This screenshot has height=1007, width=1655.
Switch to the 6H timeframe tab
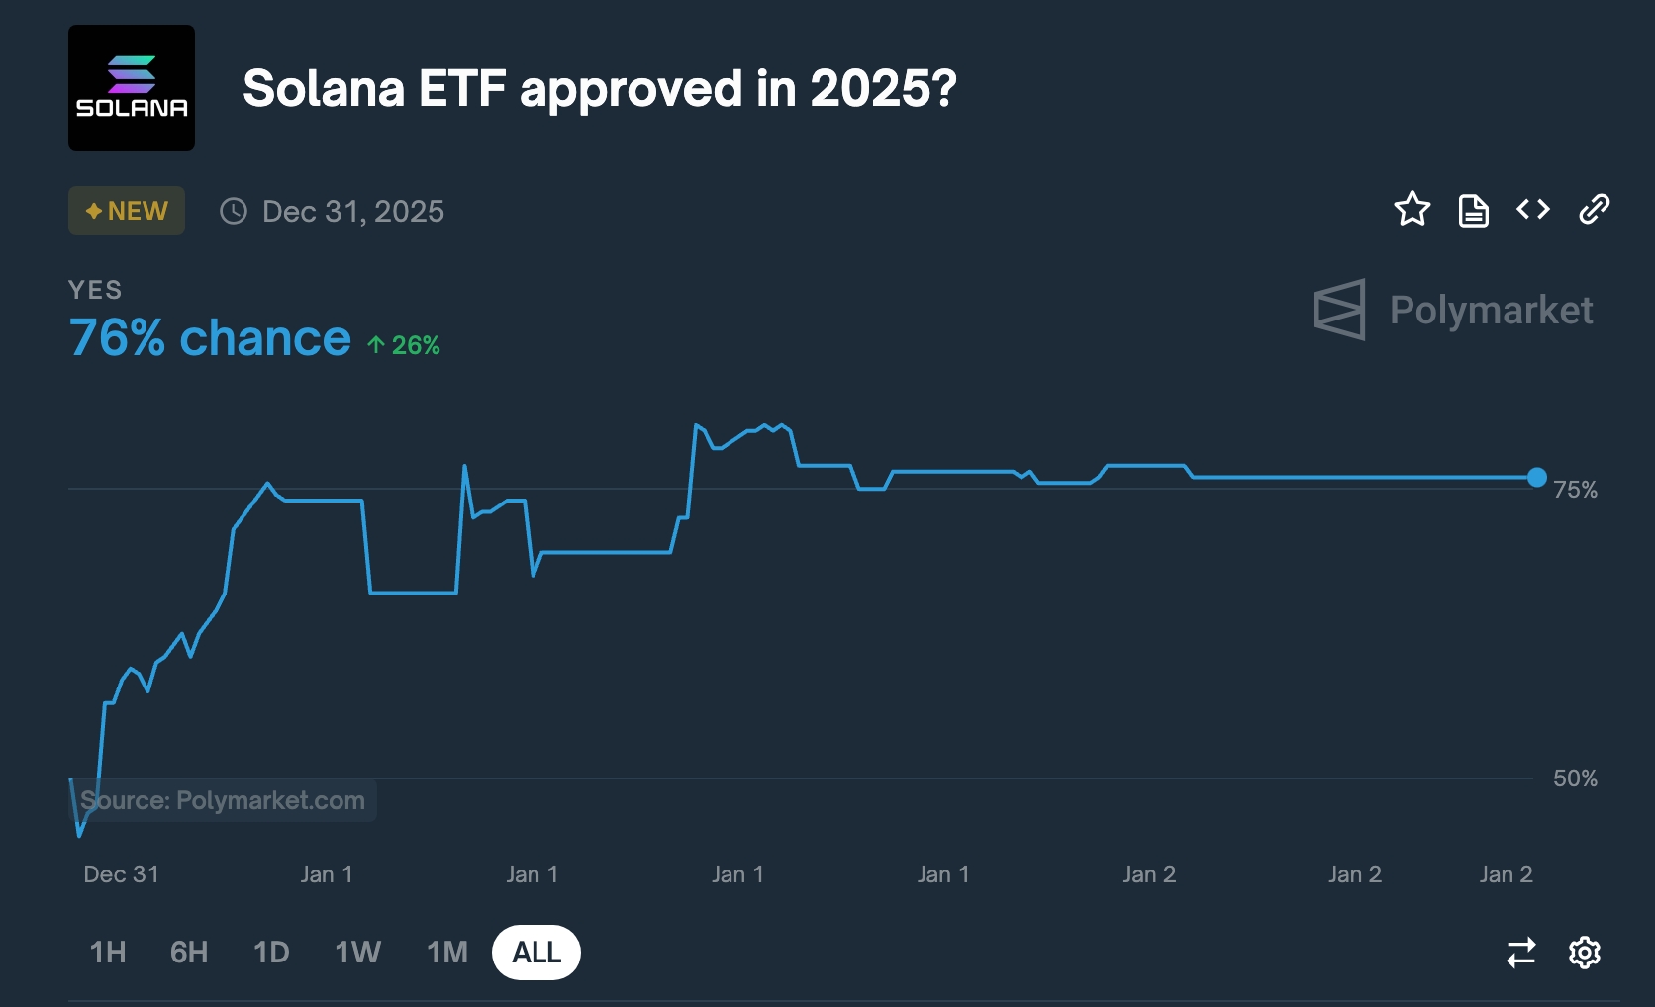coord(189,953)
